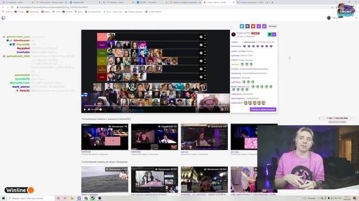Image resolution: width=359 pixels, height=201 pixels.
Task: Mute the clip using the speaker icon
Action: [89, 109]
